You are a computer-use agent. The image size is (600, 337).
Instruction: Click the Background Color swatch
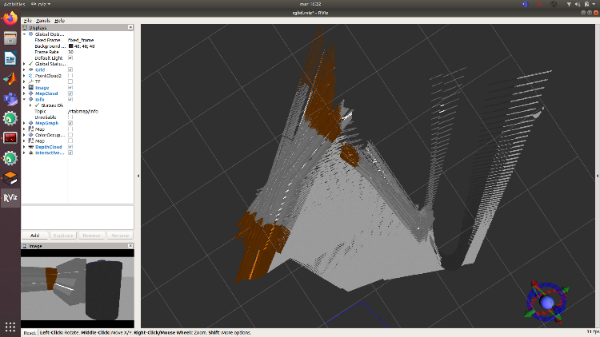(70, 46)
